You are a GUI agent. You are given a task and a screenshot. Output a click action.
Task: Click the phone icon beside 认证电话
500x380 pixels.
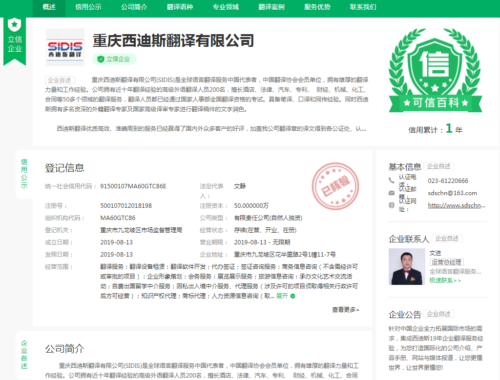click(392, 180)
